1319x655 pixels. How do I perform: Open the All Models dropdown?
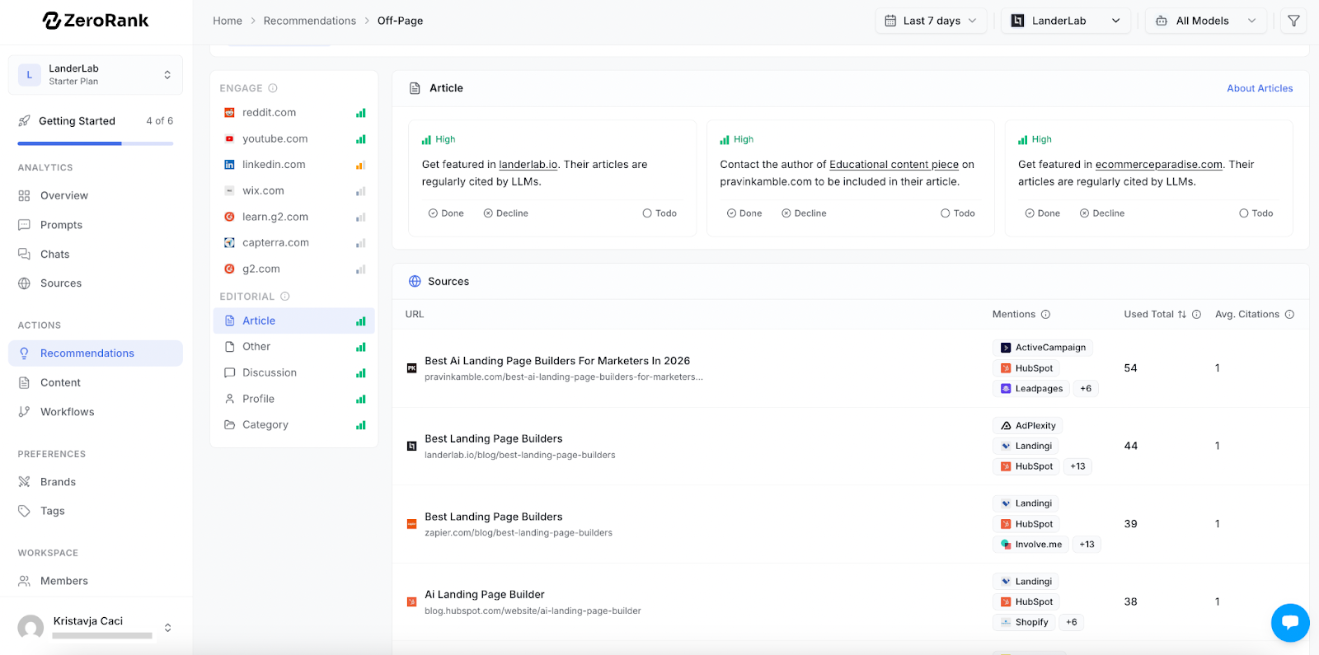(x=1207, y=21)
